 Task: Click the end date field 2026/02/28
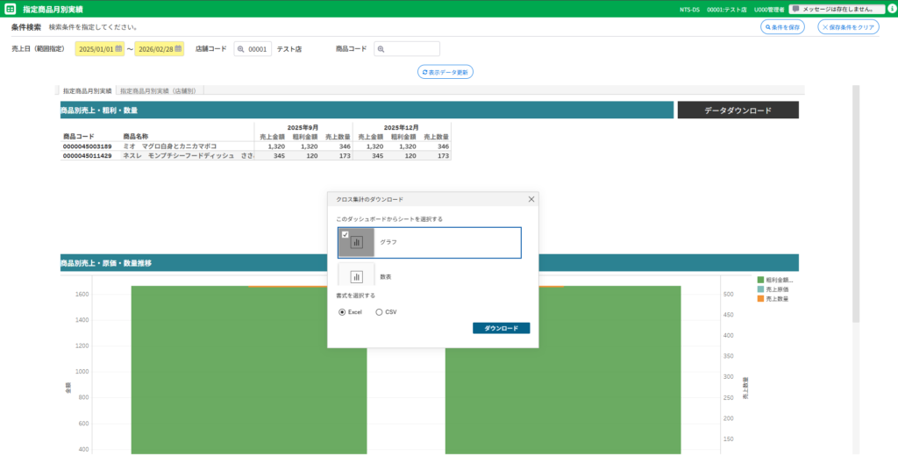pyautogui.click(x=160, y=49)
